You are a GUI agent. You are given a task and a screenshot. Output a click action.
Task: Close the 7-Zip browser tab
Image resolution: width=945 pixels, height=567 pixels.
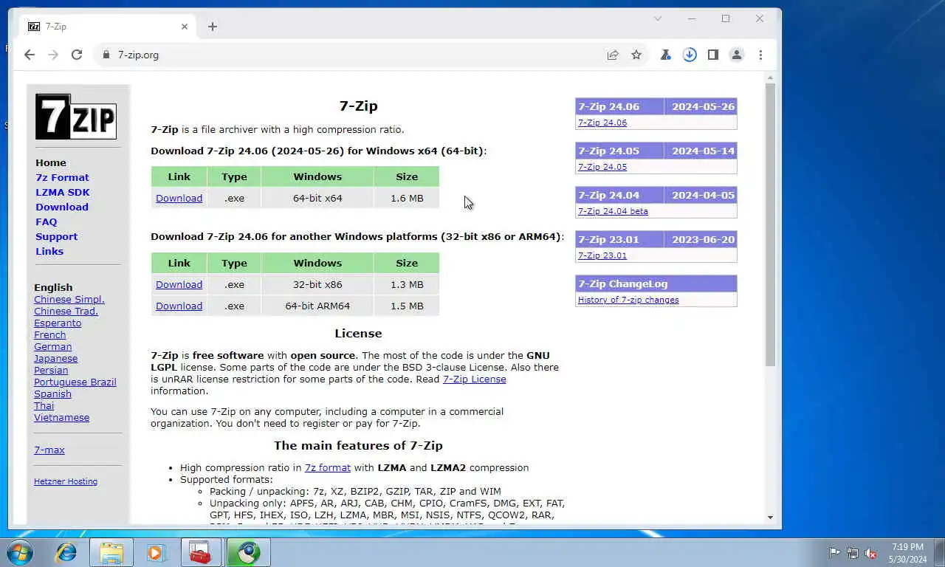185,27
